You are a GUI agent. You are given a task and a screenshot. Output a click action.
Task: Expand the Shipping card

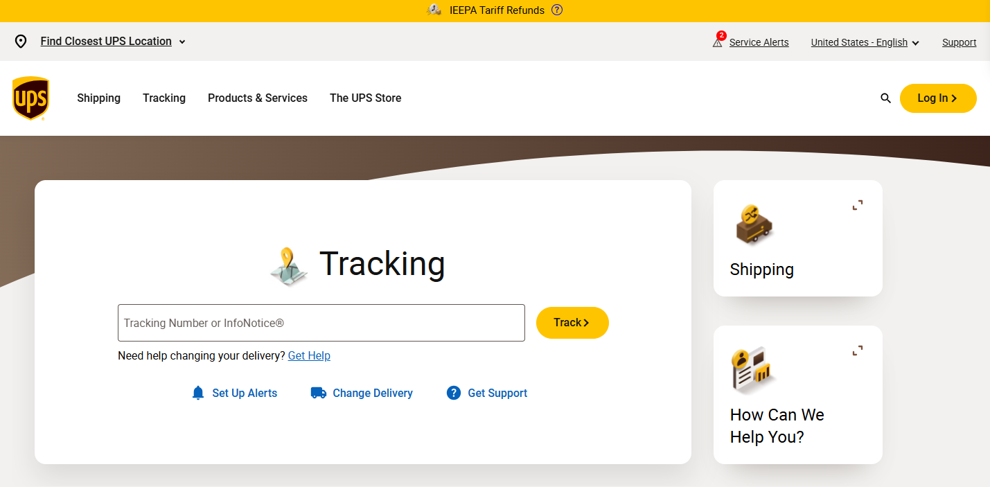coord(858,205)
